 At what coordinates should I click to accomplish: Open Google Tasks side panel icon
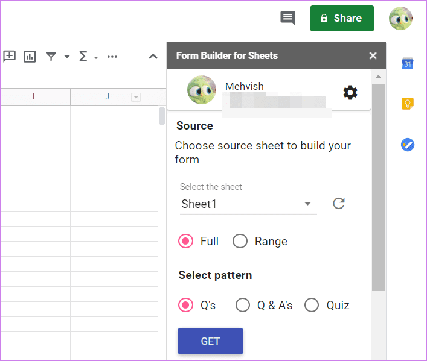click(408, 145)
